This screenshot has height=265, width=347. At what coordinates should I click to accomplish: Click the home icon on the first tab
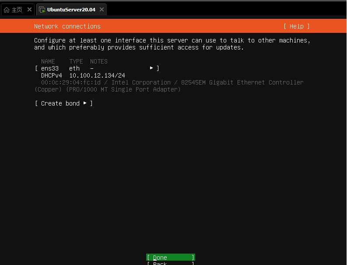(x=7, y=10)
